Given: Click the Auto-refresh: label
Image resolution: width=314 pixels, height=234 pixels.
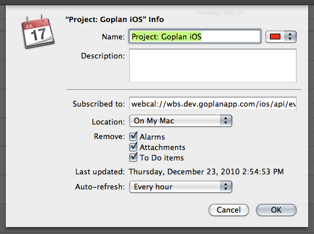Looking at the screenshot, I should click(100, 187).
